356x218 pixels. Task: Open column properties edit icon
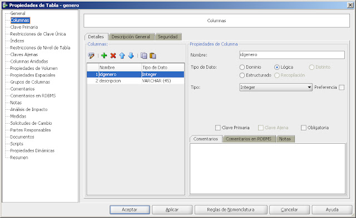click(91, 55)
